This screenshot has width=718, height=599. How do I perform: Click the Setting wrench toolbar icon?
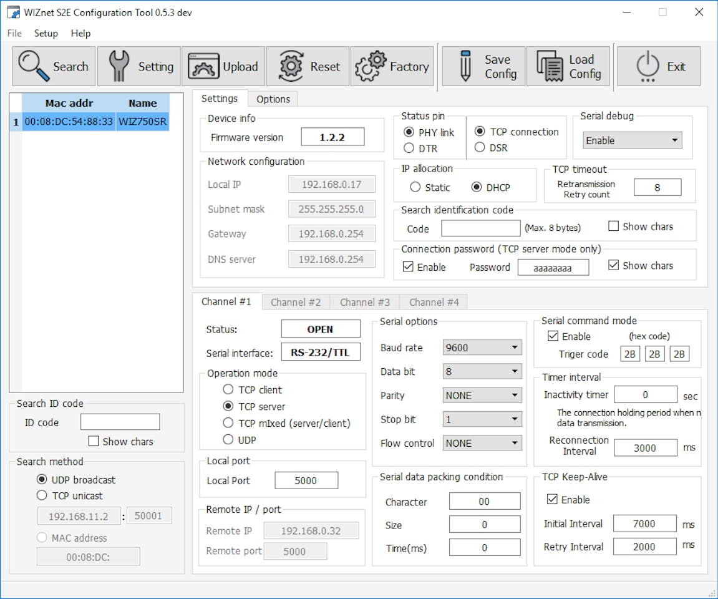tap(119, 66)
